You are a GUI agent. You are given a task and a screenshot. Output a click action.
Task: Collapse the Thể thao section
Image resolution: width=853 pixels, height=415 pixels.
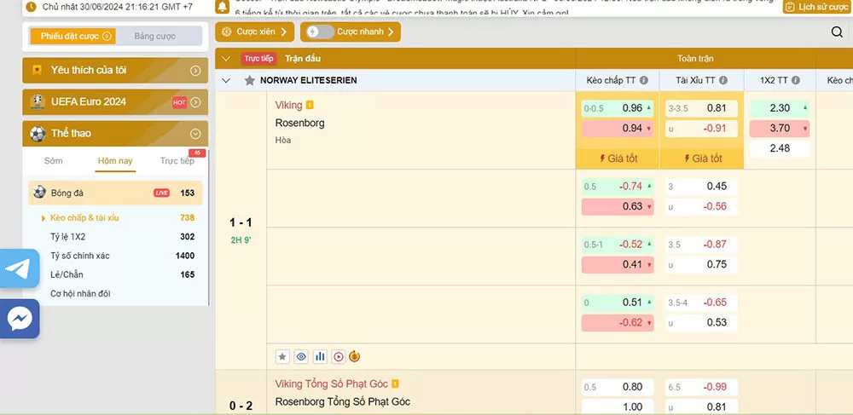(195, 134)
